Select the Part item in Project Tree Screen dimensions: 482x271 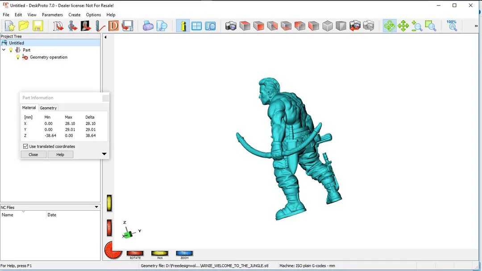tap(26, 50)
